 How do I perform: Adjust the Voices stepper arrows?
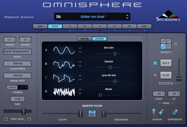click(14, 40)
